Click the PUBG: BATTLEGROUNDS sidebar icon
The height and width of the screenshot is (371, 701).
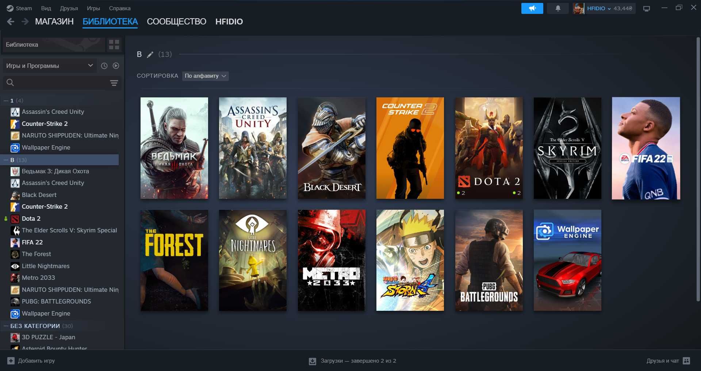(15, 302)
